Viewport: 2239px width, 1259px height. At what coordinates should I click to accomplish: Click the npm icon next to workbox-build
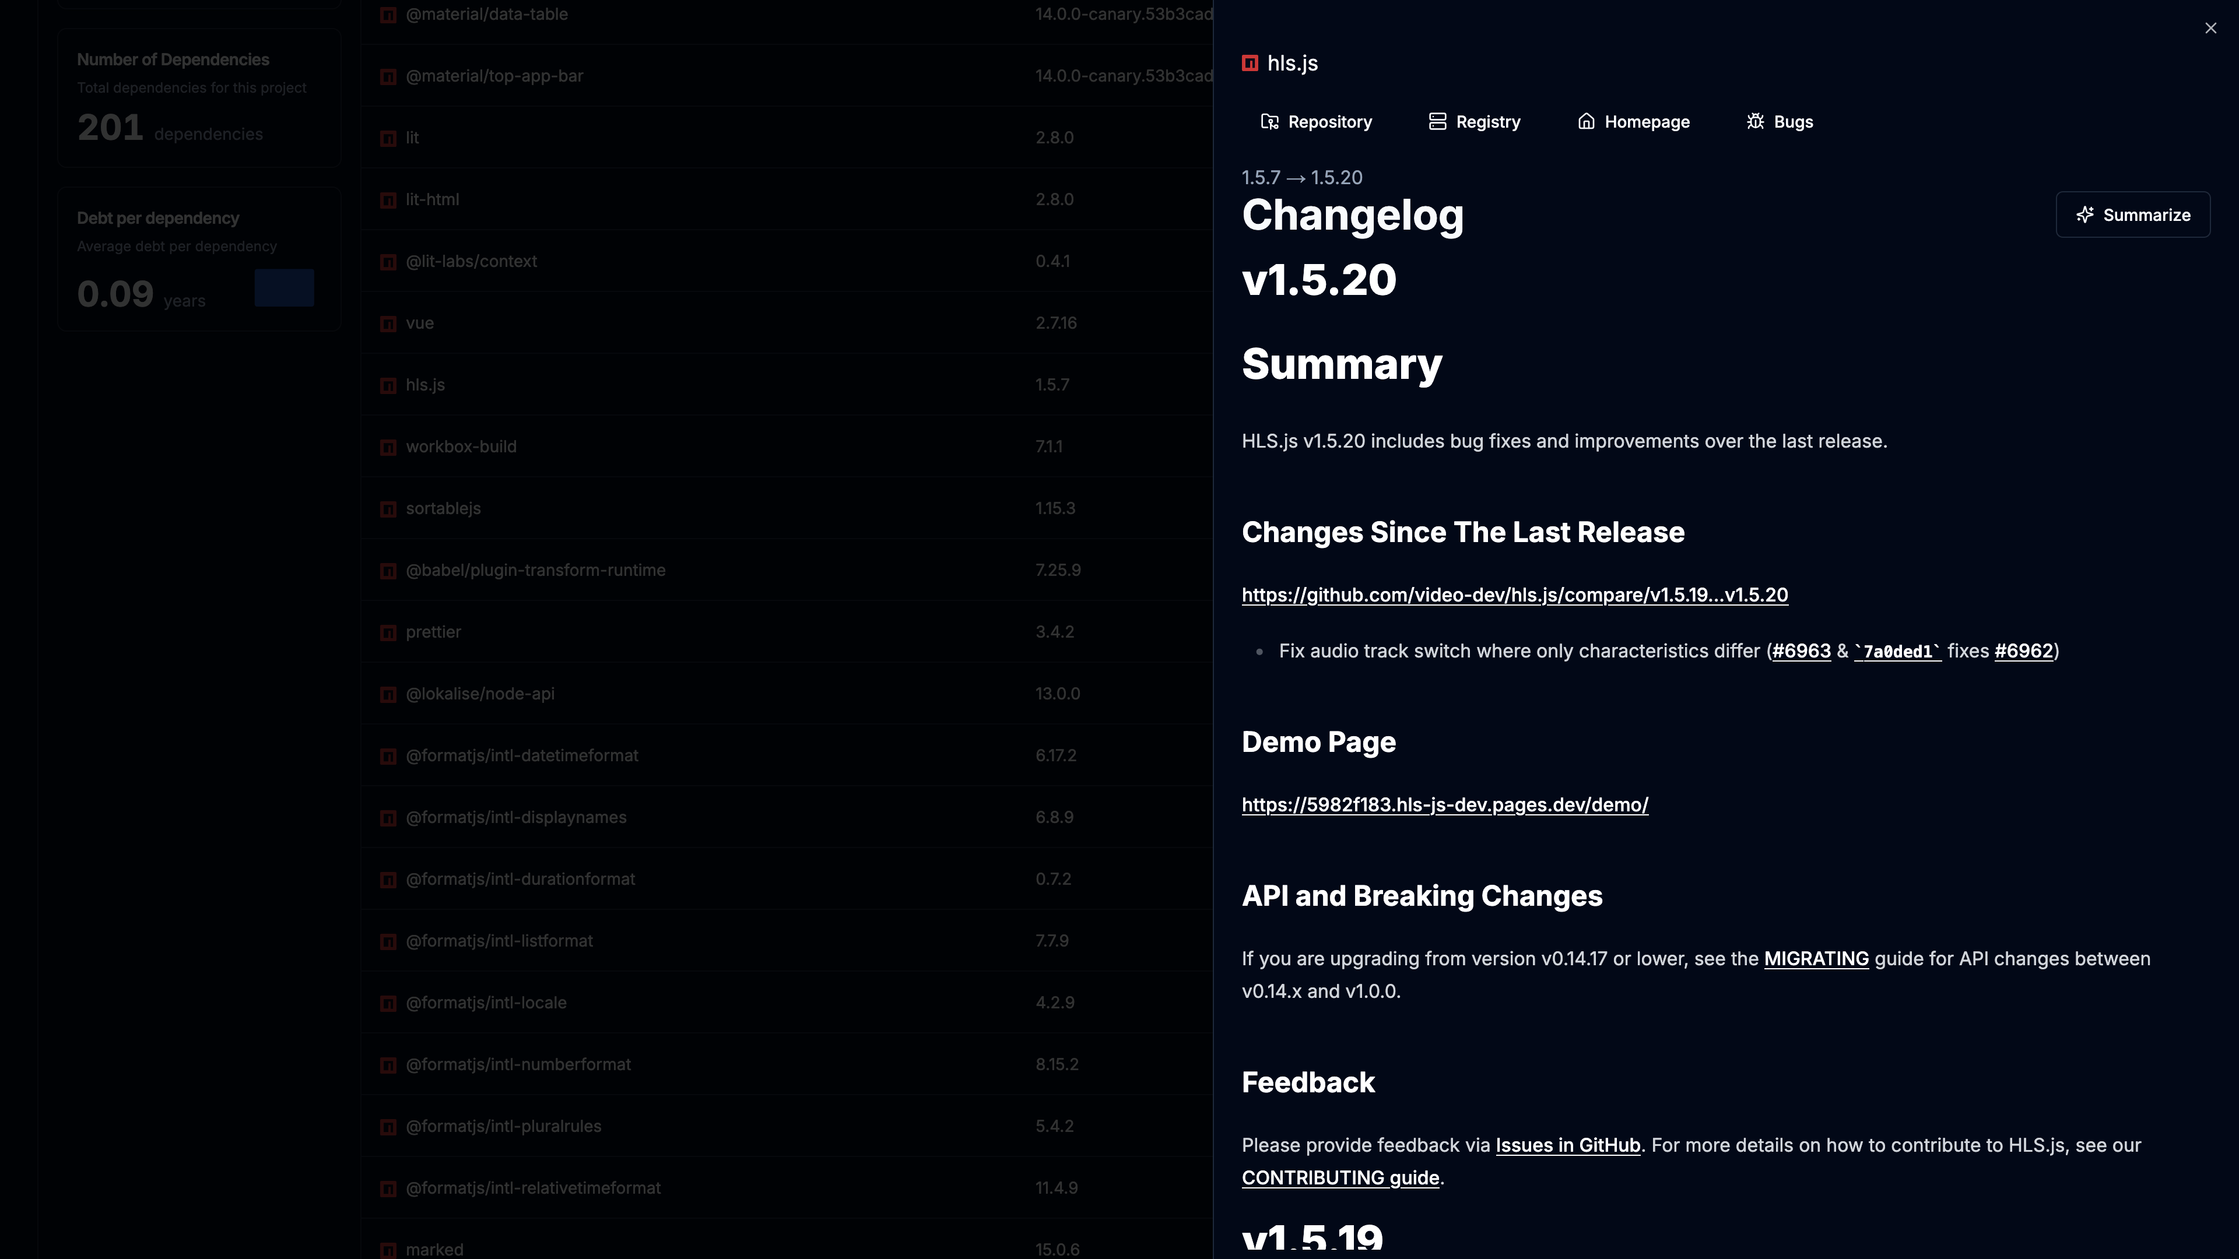tap(388, 448)
